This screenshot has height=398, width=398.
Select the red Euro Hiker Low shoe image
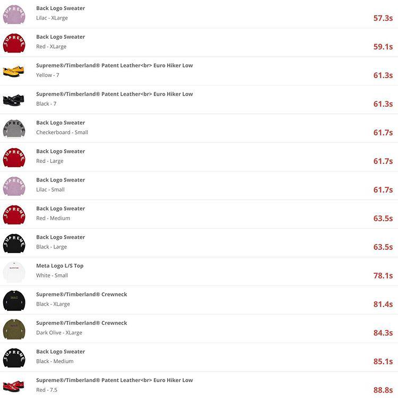click(14, 386)
